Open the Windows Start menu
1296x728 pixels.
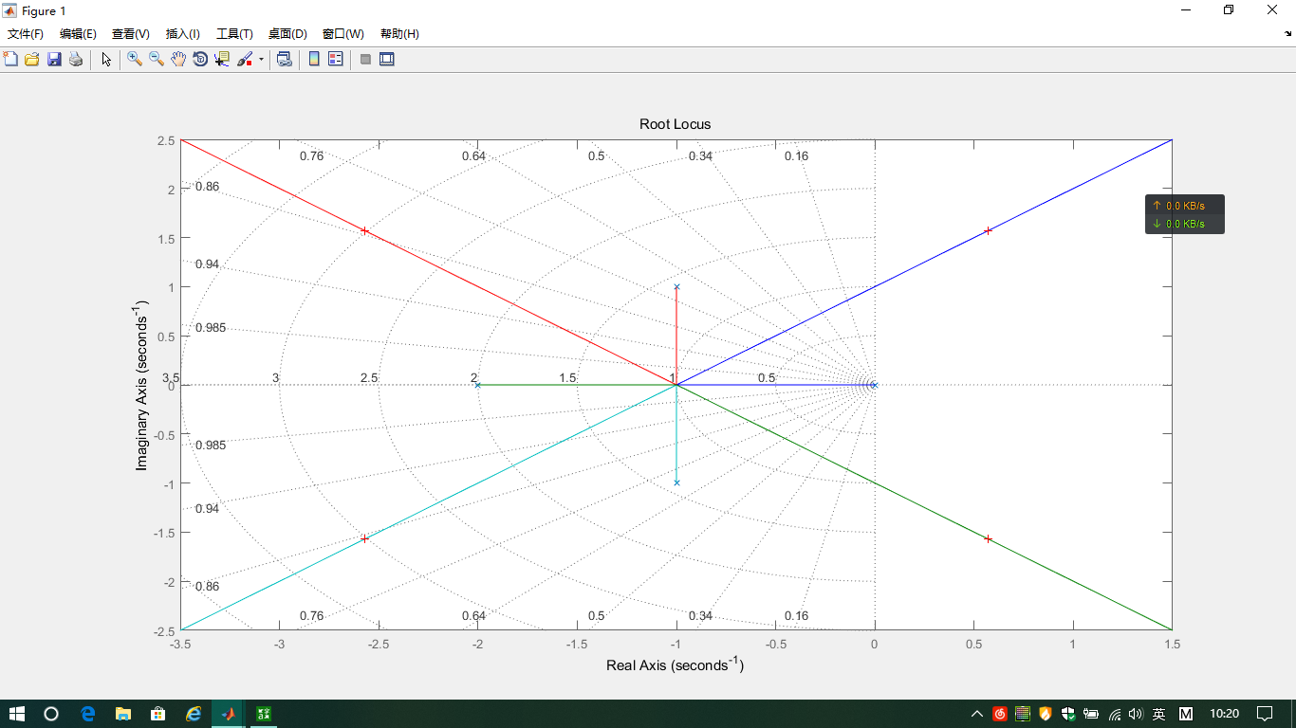(x=17, y=714)
